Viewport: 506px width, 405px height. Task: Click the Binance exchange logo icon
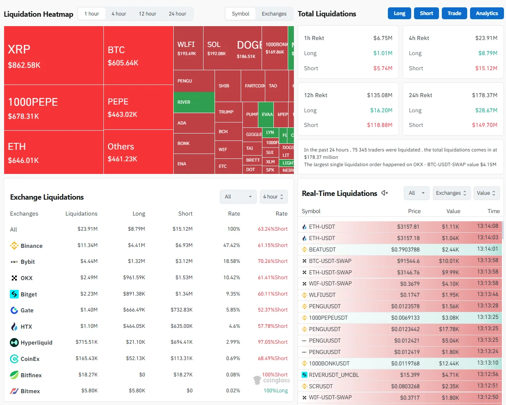pos(14,245)
